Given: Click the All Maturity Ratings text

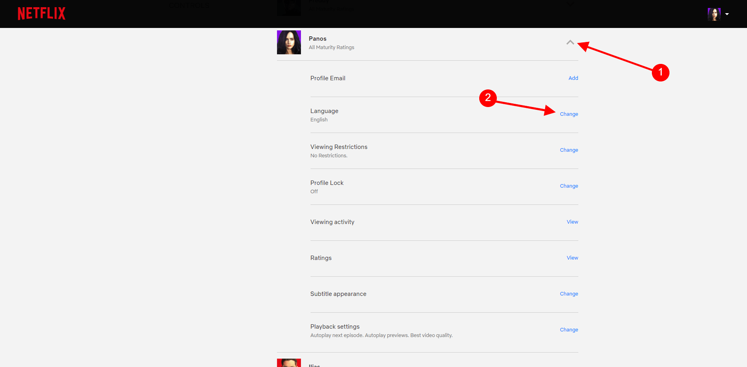Looking at the screenshot, I should point(331,48).
